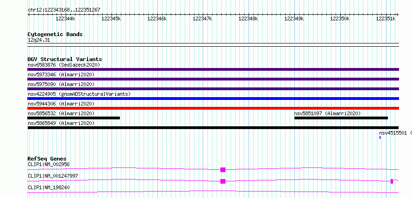The width and height of the screenshot is (412, 198).
Task: Open the nsv5944306 (Almarri2020) label
Action: point(61,104)
